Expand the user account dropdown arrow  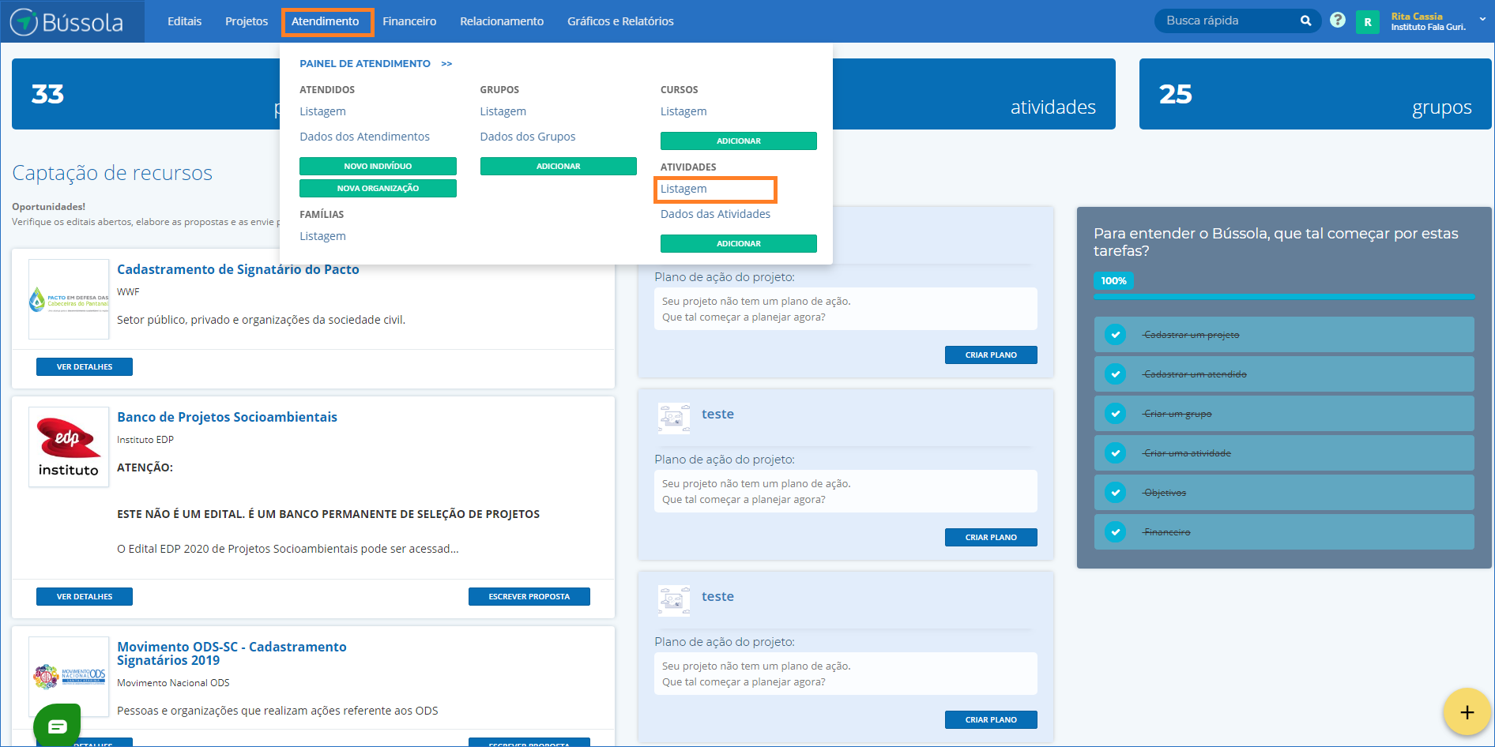click(1482, 20)
